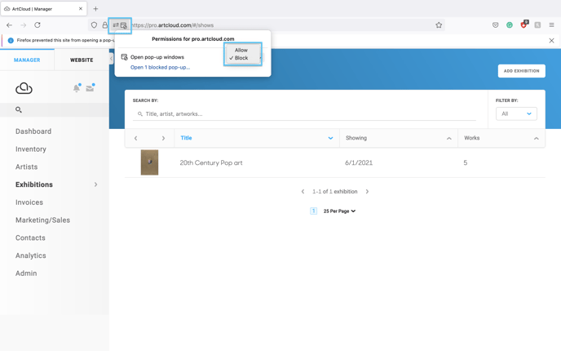Click the ADD EXHIBITION button
This screenshot has height=351, width=561.
521,71
